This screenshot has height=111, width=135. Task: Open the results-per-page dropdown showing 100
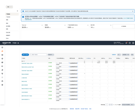tap(128, 105)
